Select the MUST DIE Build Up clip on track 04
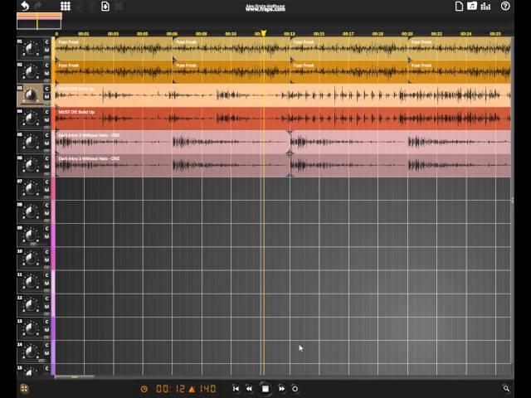 point(283,119)
